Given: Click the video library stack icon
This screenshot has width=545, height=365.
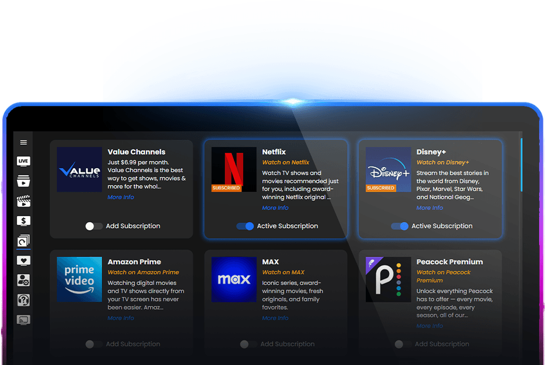Looking at the screenshot, I should [23, 182].
